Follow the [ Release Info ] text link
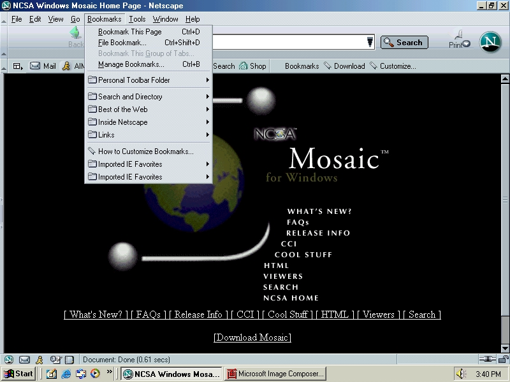This screenshot has height=382, width=510. pyautogui.click(x=198, y=315)
